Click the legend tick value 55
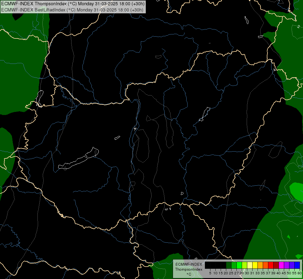Viewport: 303px width, 279px height. click(294, 273)
